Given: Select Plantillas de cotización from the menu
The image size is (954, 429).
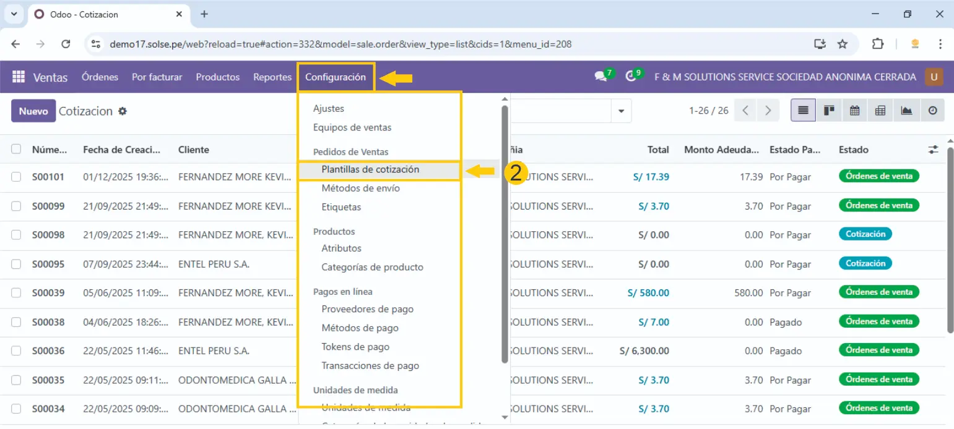Looking at the screenshot, I should (x=370, y=169).
